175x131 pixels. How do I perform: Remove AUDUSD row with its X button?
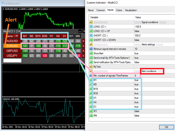click(x=83, y=41)
